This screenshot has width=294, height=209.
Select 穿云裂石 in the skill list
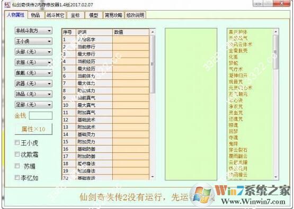(238, 150)
